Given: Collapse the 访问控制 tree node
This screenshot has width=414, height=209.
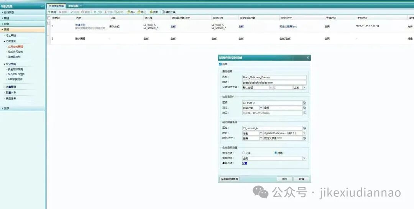Looking at the screenshot, I should pyautogui.click(x=4, y=41).
